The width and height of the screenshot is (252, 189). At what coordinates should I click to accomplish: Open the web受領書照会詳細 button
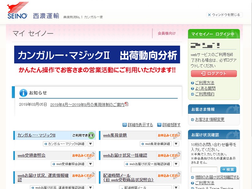tap(69, 164)
